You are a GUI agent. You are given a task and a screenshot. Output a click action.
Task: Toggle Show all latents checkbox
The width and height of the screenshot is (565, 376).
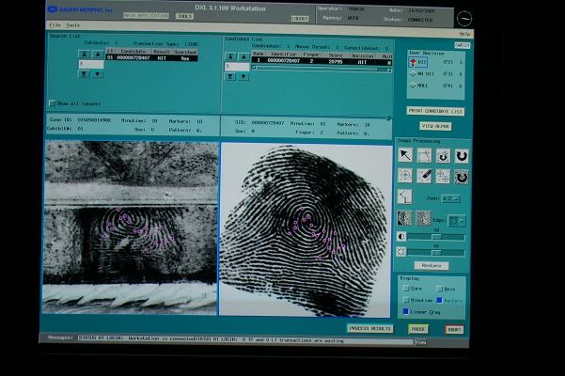point(53,103)
